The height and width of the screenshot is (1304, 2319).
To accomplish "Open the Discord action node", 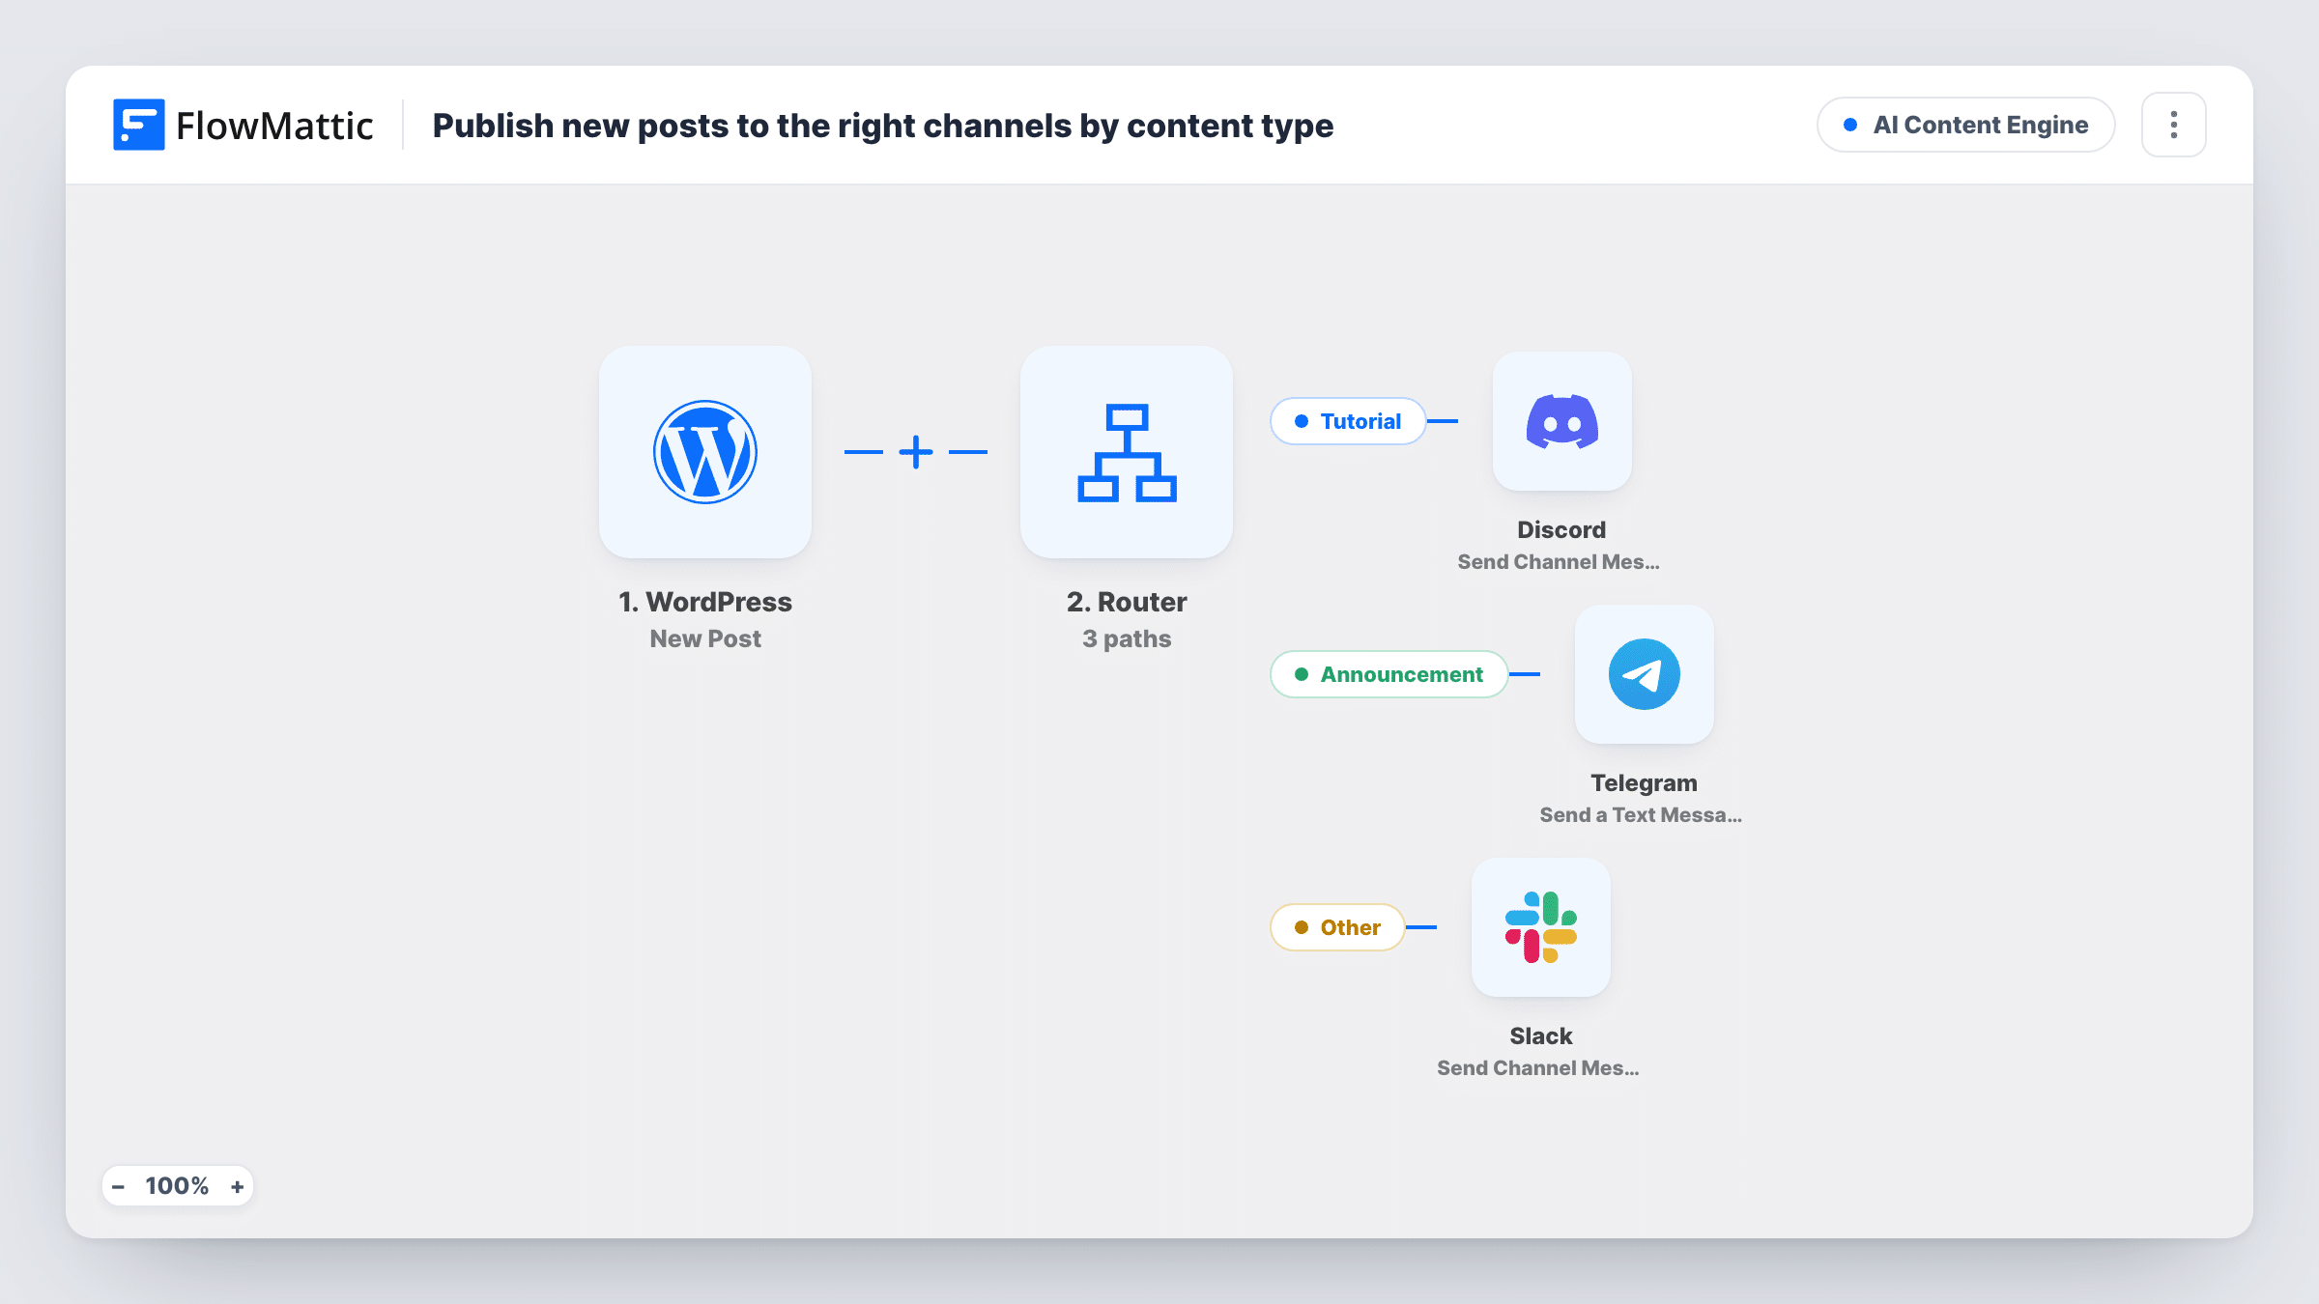I will click(1562, 421).
